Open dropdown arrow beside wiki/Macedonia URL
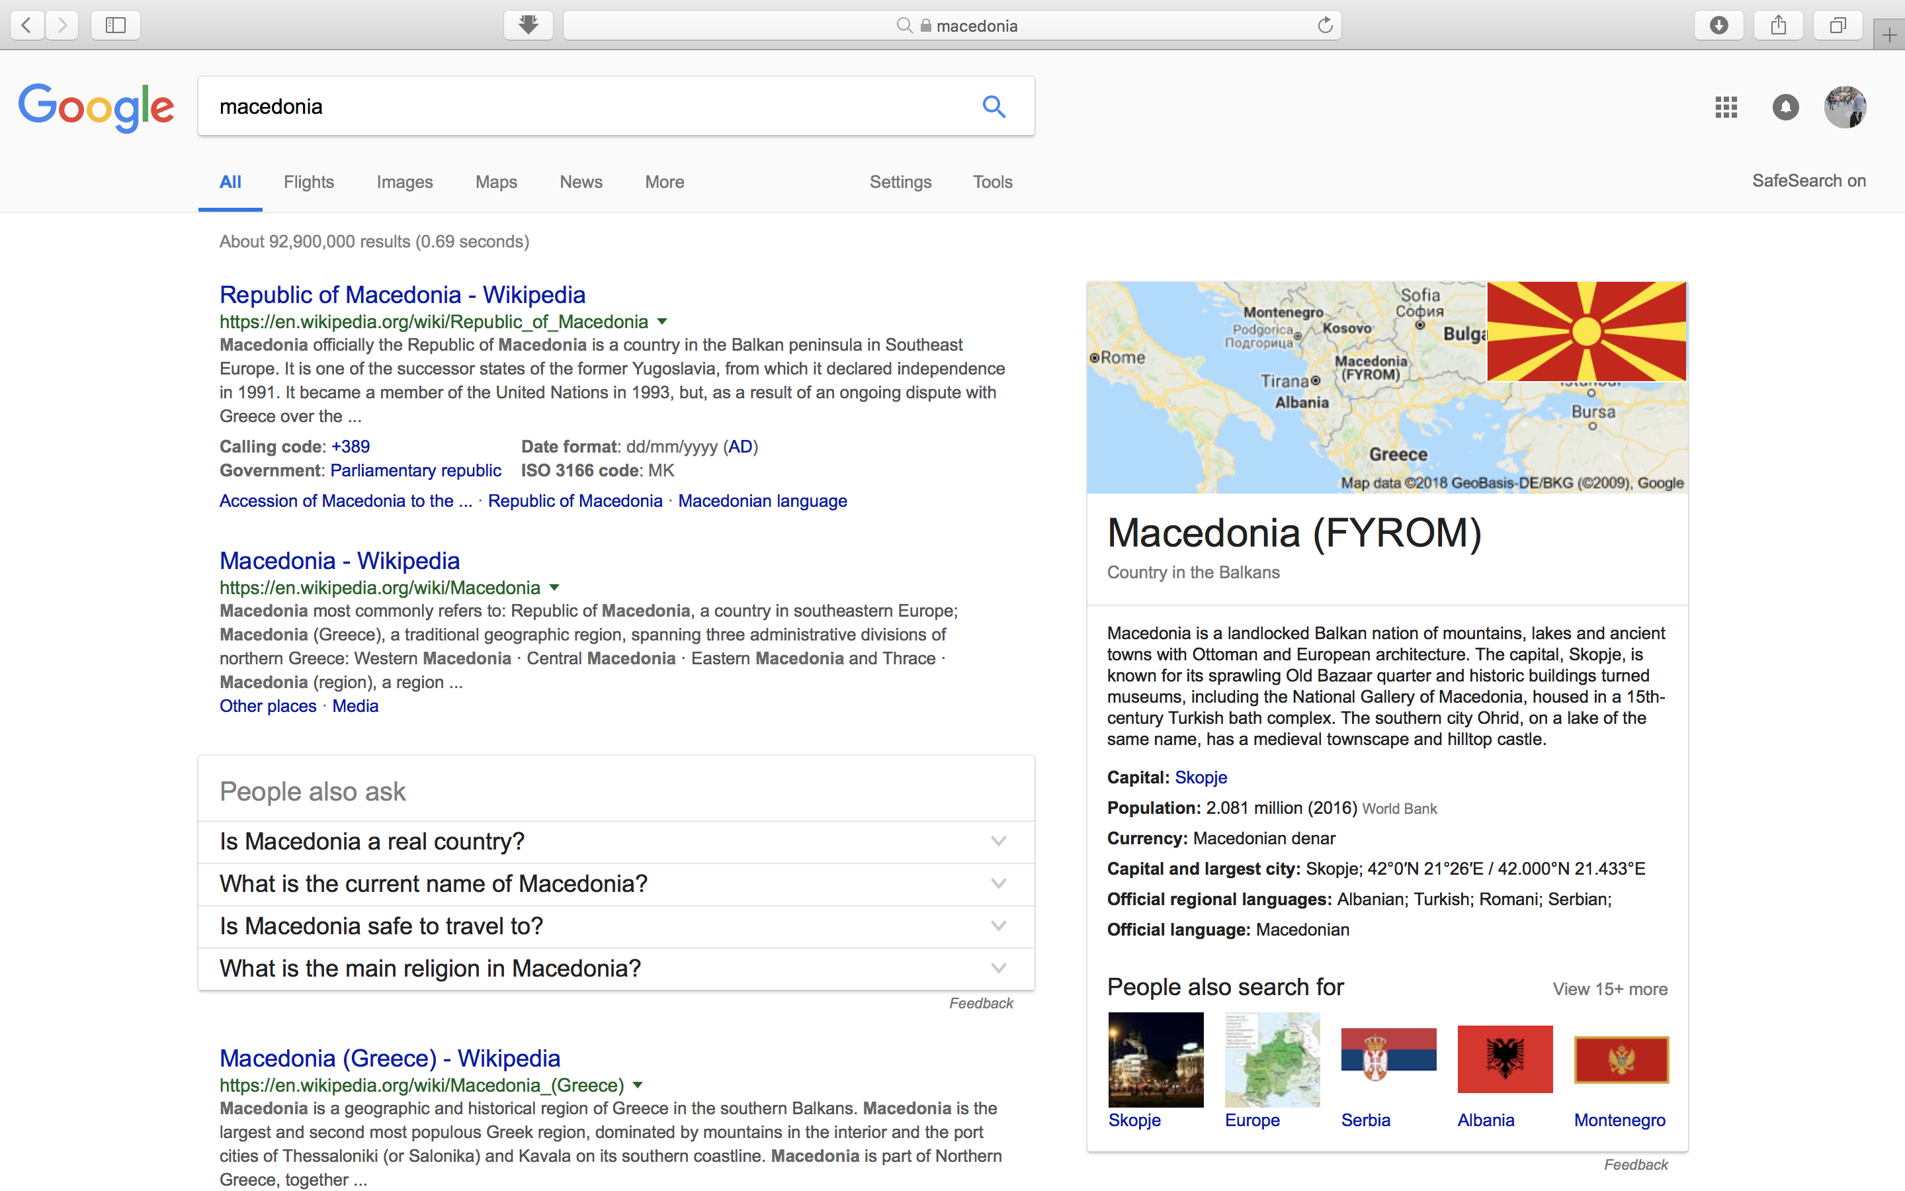Screen dimensions: 1905x1191 point(554,588)
